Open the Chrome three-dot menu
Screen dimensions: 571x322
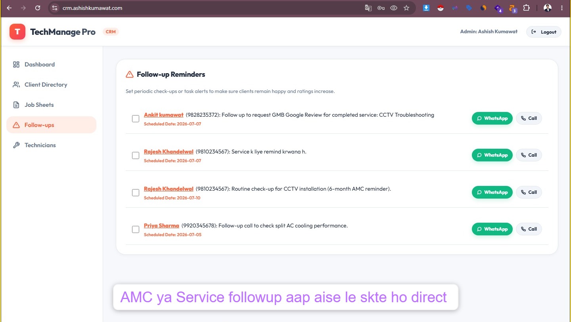[x=561, y=8]
